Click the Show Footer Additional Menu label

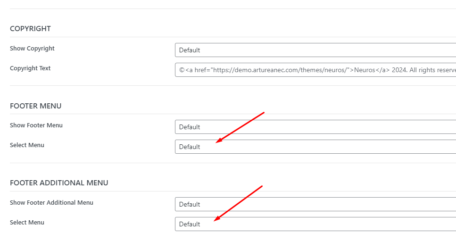[x=51, y=203]
